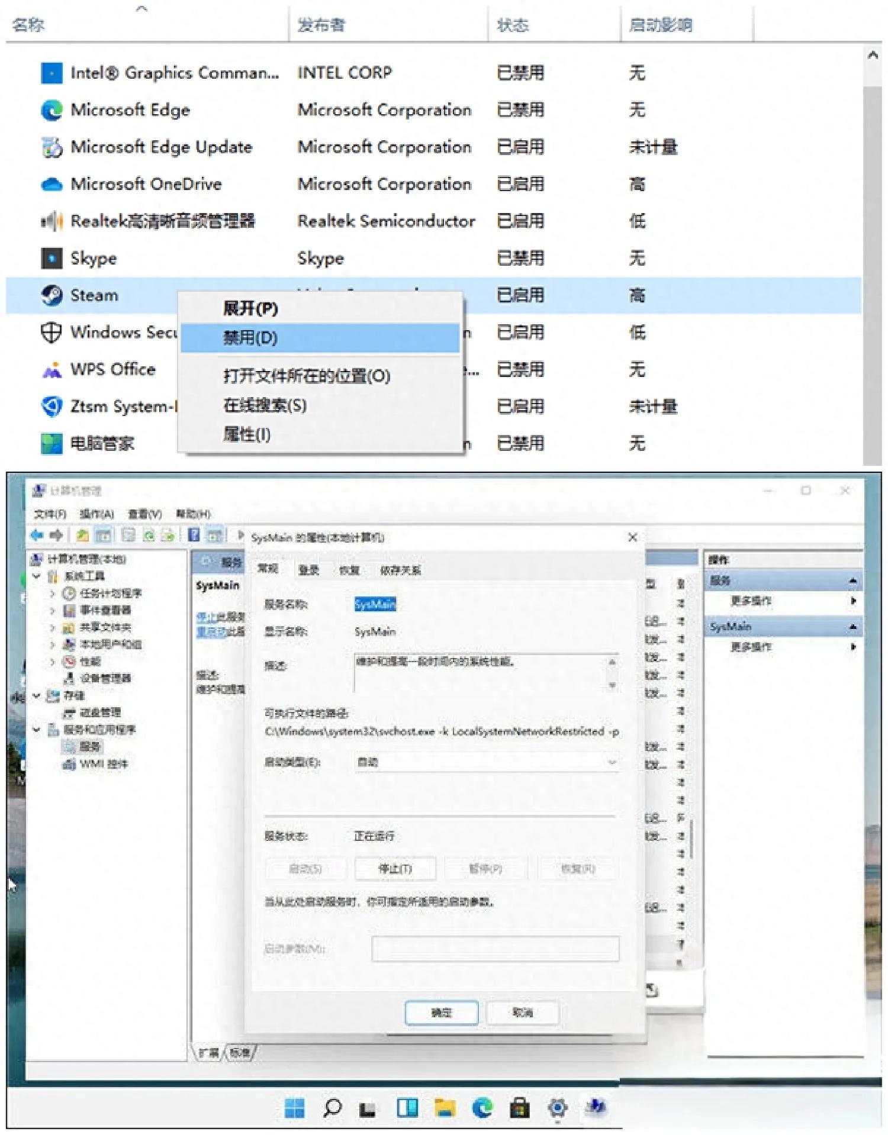Click the WPS Office icon
888x1135 pixels.
point(52,370)
